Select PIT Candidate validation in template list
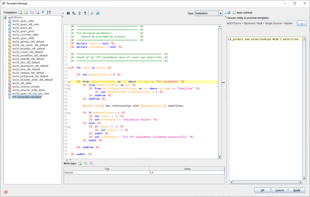The image size is (310, 197). [26, 97]
